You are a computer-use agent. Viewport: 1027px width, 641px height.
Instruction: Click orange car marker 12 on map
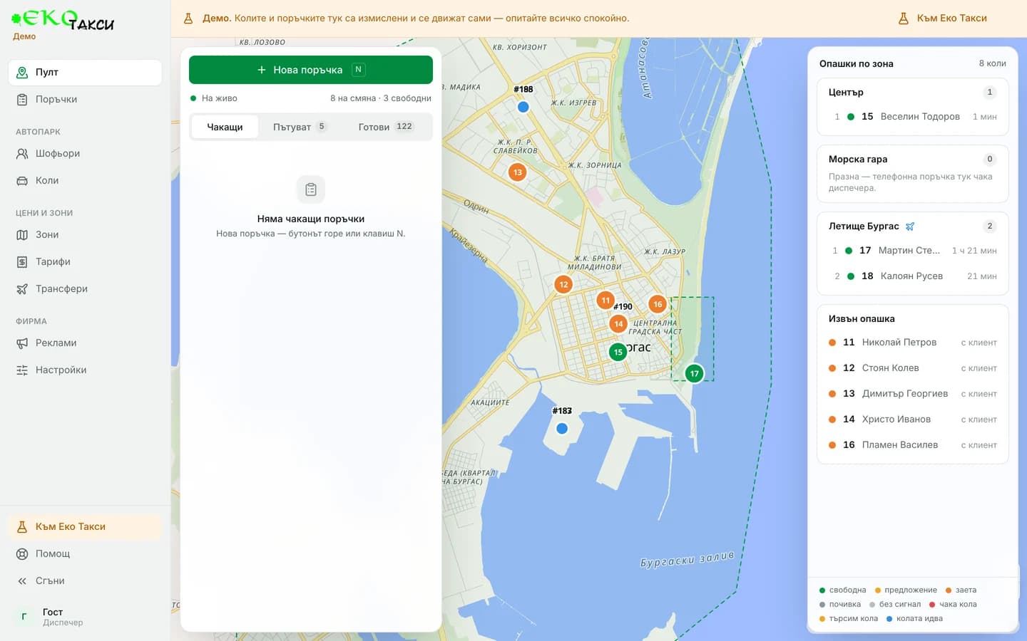[563, 284]
